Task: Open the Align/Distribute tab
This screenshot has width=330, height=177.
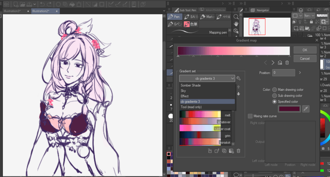Action: [213, 10]
